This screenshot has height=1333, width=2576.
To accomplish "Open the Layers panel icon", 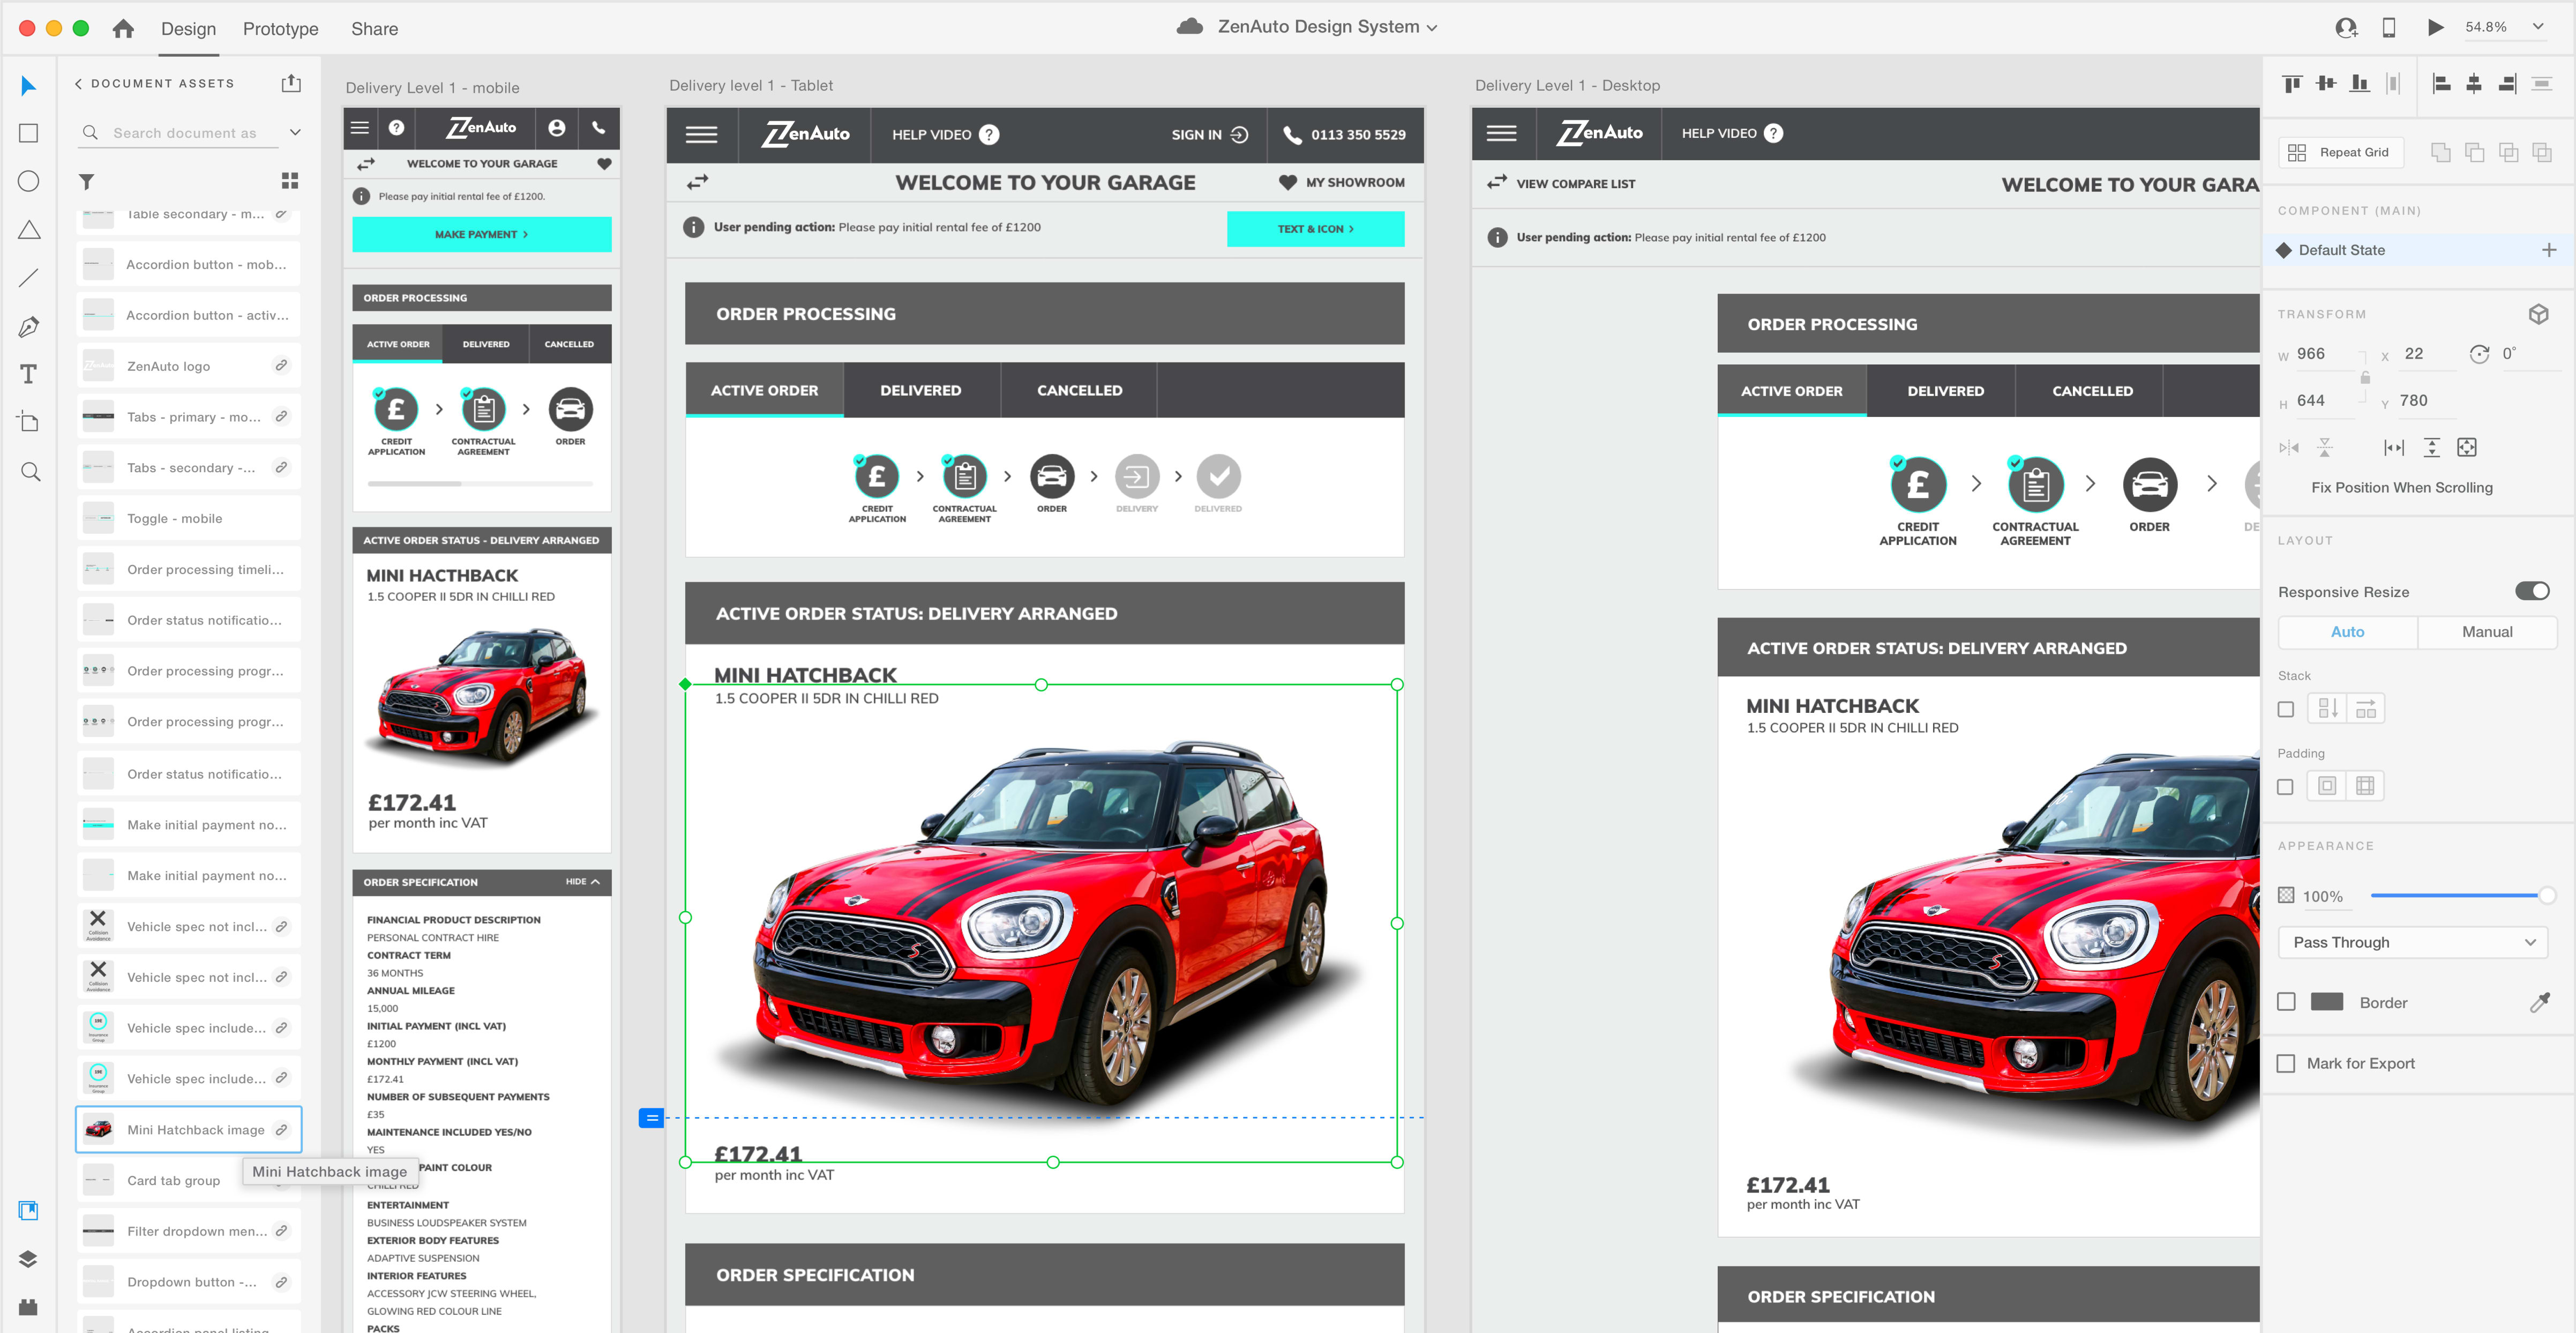I will click(28, 1258).
